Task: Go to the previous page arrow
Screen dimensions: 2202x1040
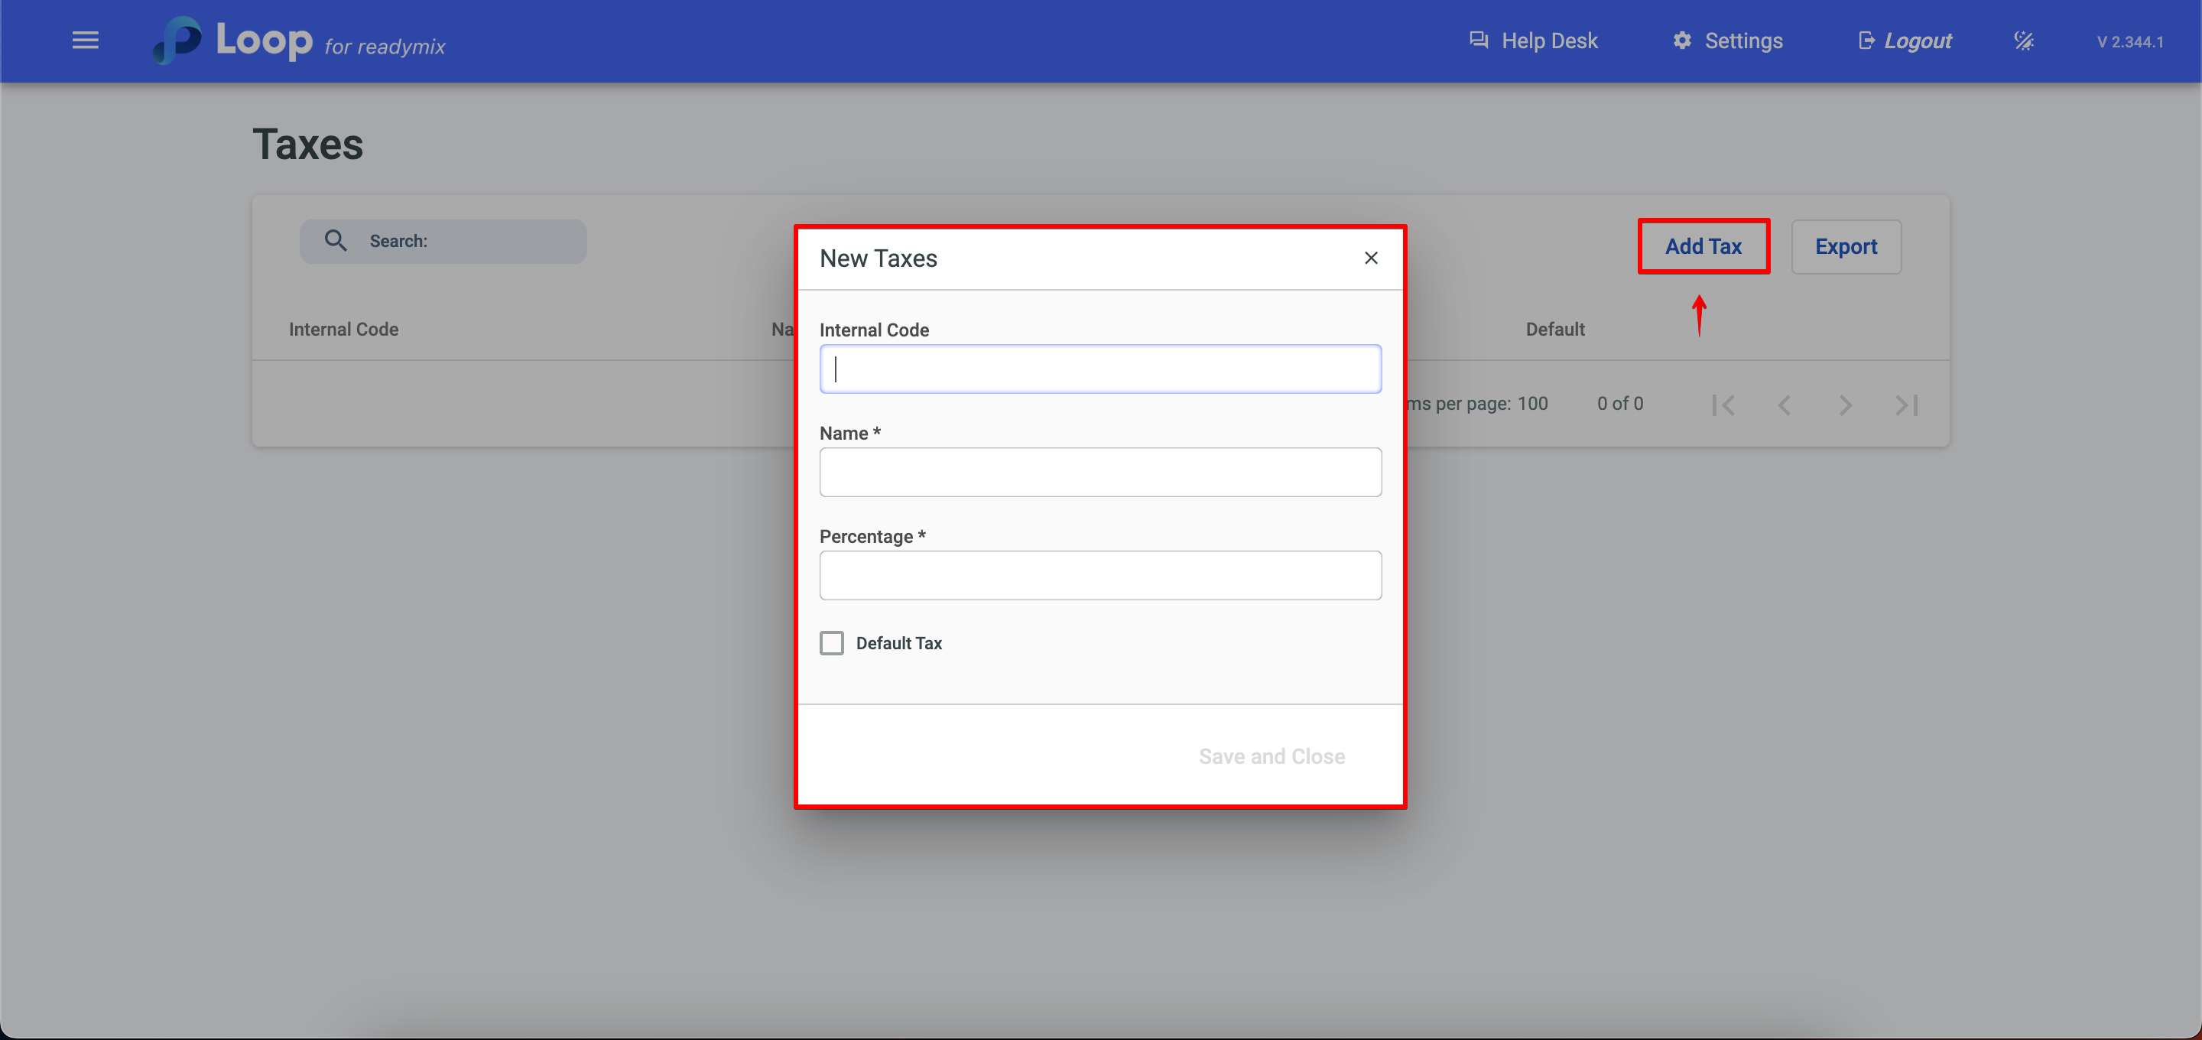Action: [x=1784, y=405]
